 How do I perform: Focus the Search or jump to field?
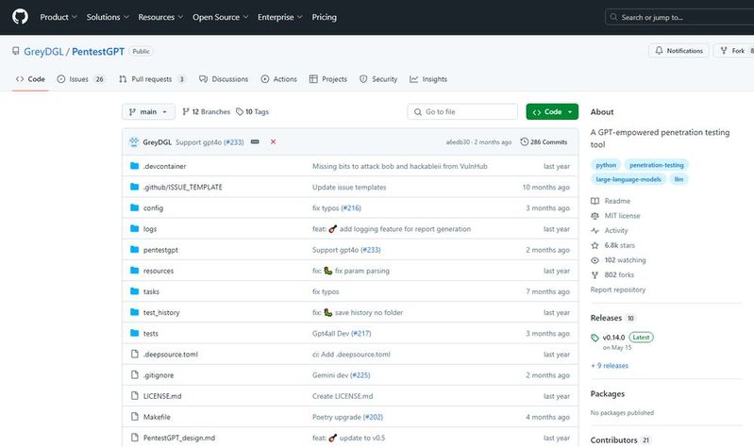click(679, 17)
